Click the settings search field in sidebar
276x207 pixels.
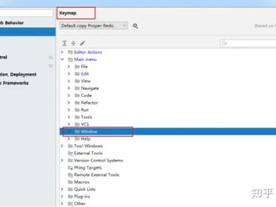(27, 13)
